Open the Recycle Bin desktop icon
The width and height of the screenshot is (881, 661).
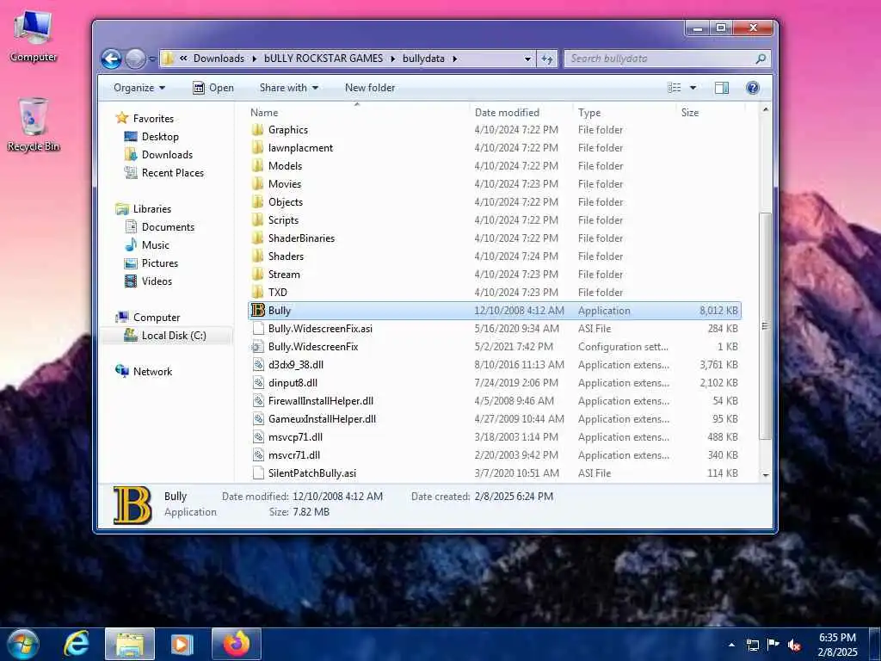pos(34,125)
